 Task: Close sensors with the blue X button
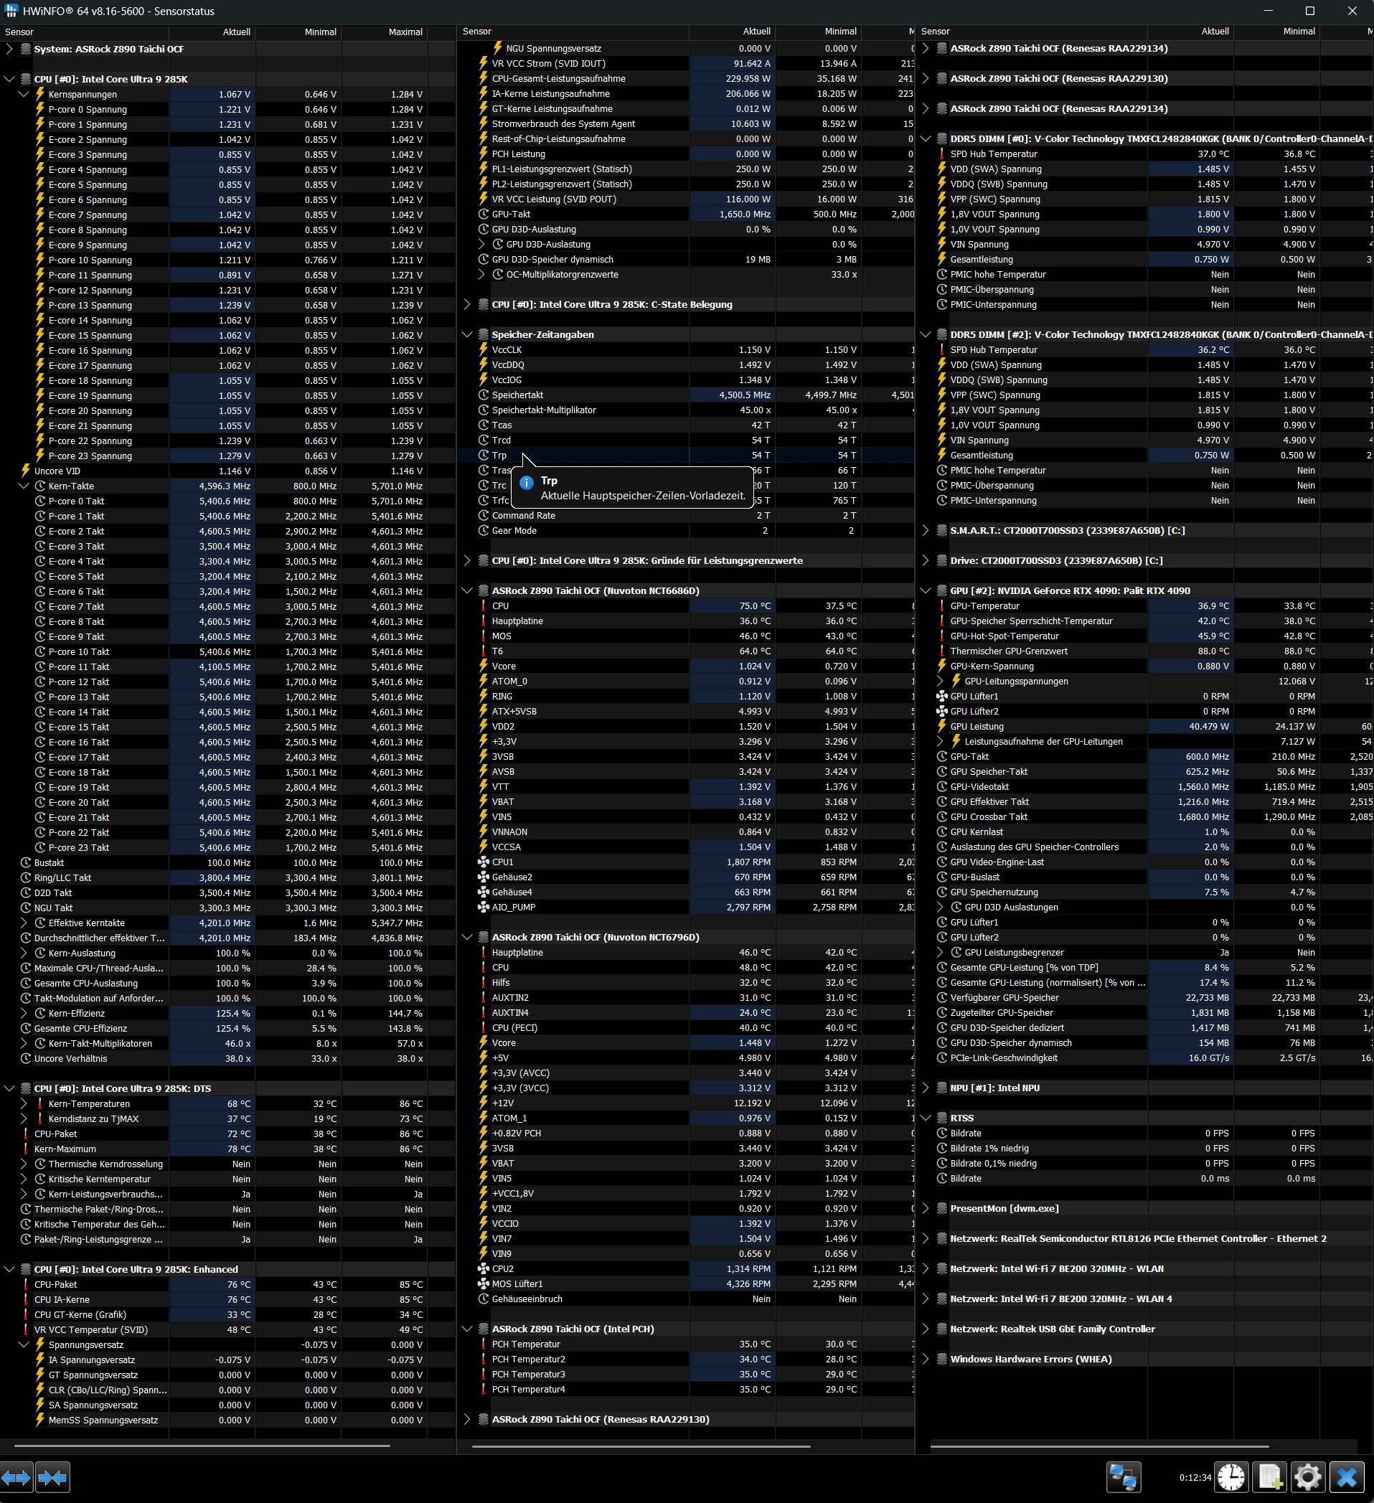(1347, 1477)
